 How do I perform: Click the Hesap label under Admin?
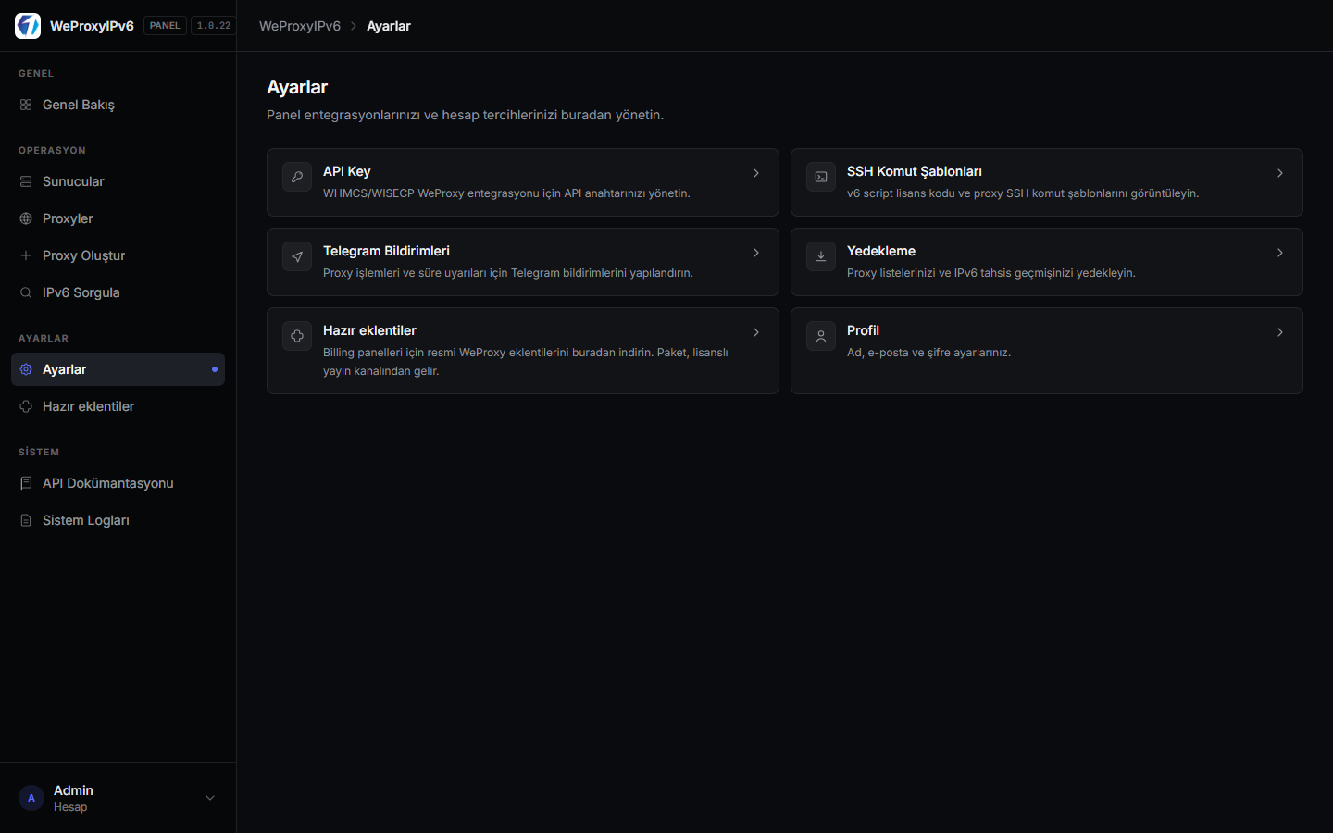coord(70,807)
